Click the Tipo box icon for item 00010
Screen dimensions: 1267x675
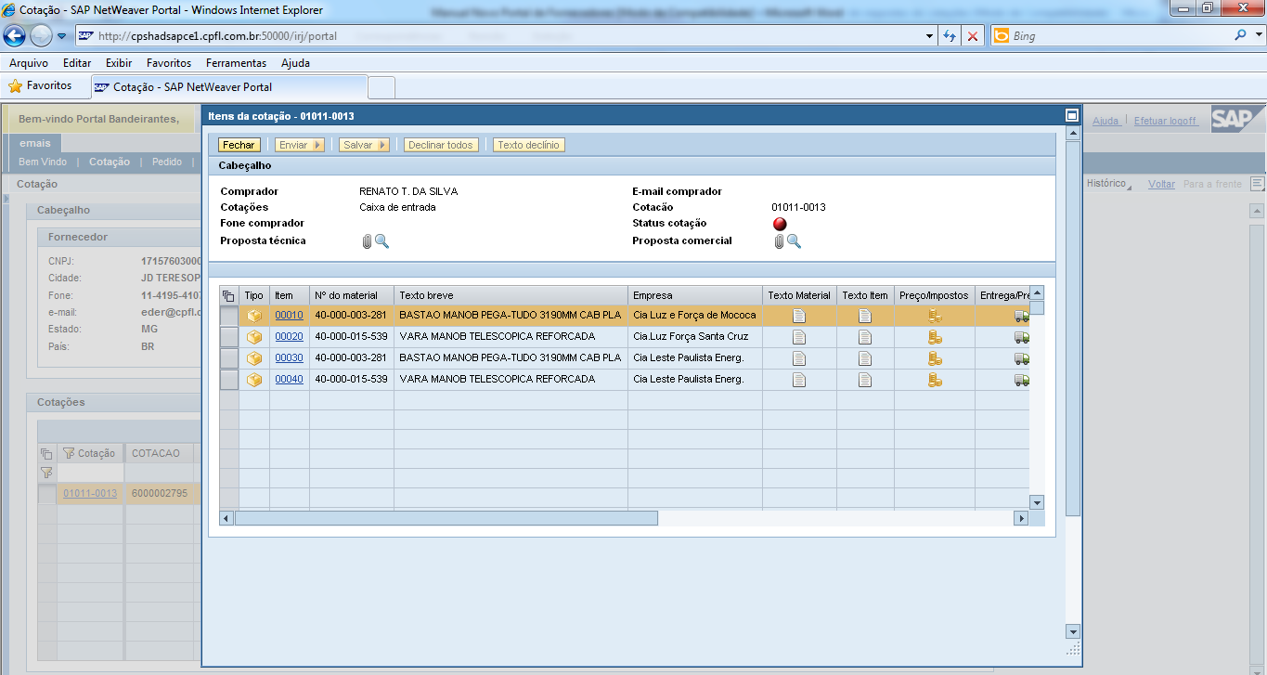click(x=254, y=316)
